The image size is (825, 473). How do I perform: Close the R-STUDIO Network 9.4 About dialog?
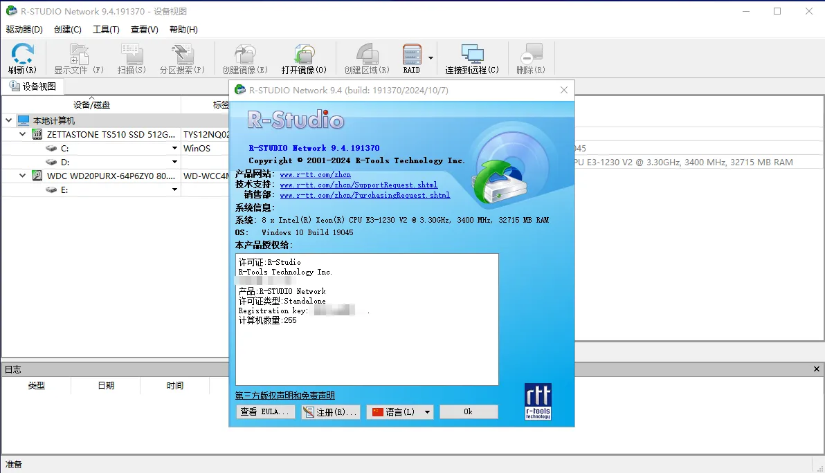[564, 90]
